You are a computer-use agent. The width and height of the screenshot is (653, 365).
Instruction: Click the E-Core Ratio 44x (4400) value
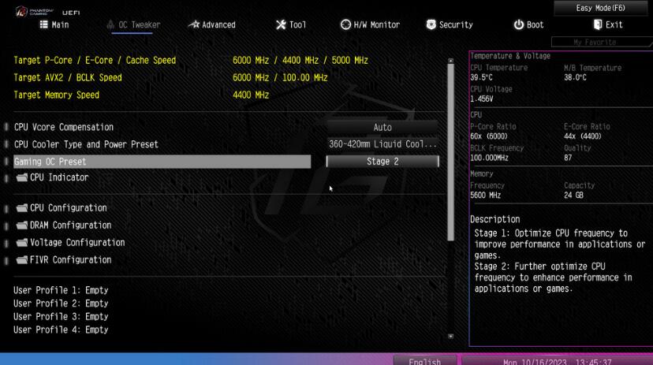[x=583, y=136]
